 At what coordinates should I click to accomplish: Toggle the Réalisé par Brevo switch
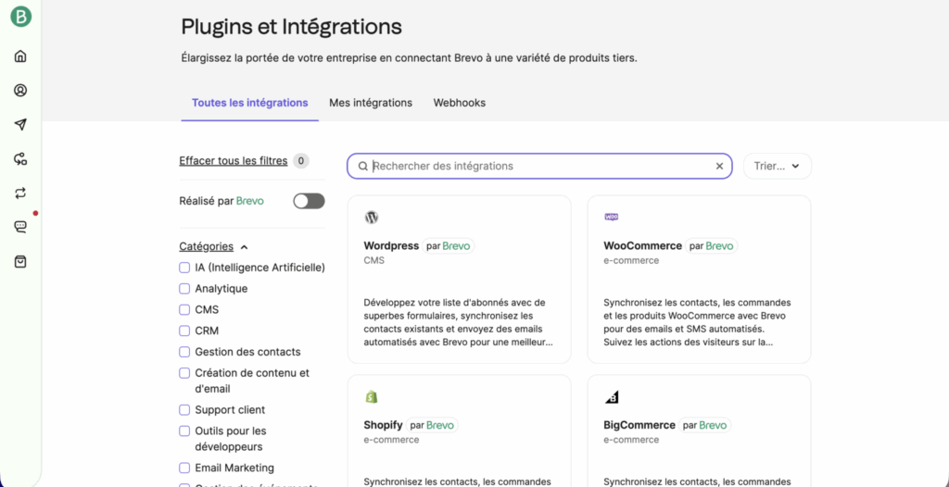pyautogui.click(x=309, y=201)
